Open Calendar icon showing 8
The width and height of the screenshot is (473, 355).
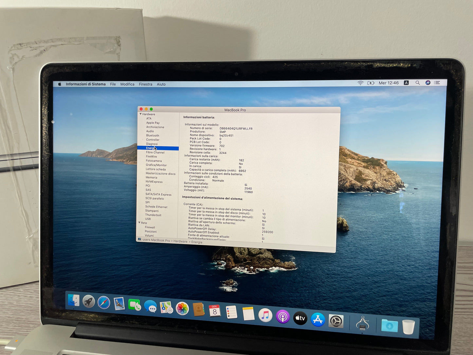pos(215,311)
